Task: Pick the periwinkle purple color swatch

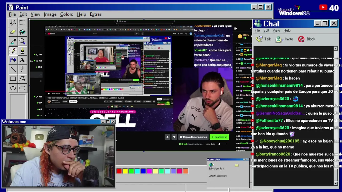Action: tap(173, 171)
